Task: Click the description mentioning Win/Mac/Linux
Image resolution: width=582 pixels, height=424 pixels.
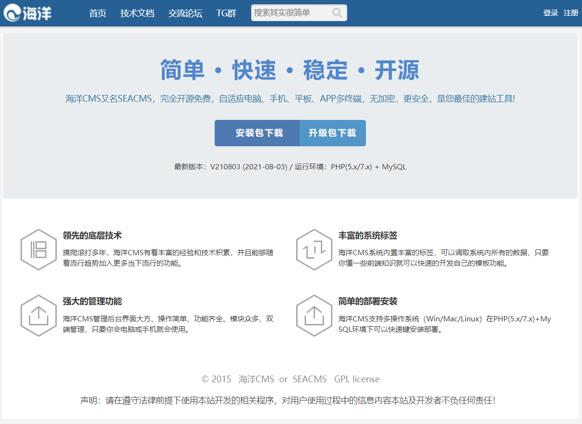Action: pyautogui.click(x=445, y=324)
